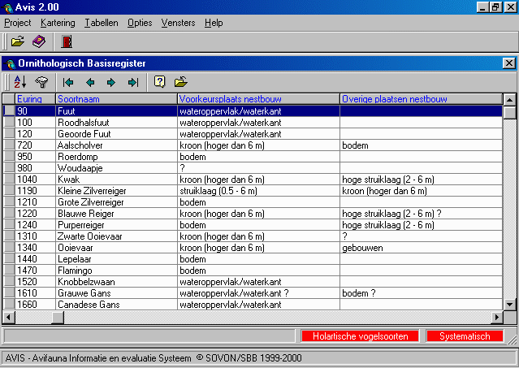Click the horizontal scrollbar thumb
This screenshot has height=368, width=519.
(x=58, y=318)
